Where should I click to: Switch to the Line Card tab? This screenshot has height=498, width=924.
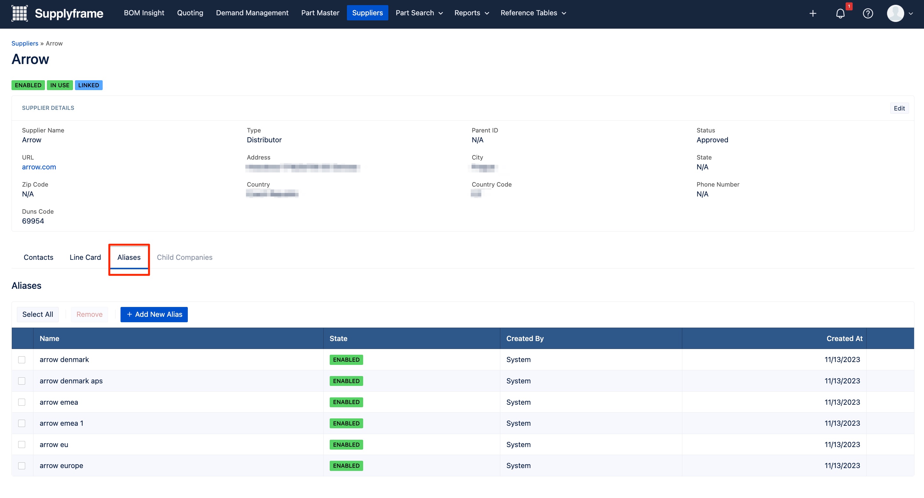(85, 257)
